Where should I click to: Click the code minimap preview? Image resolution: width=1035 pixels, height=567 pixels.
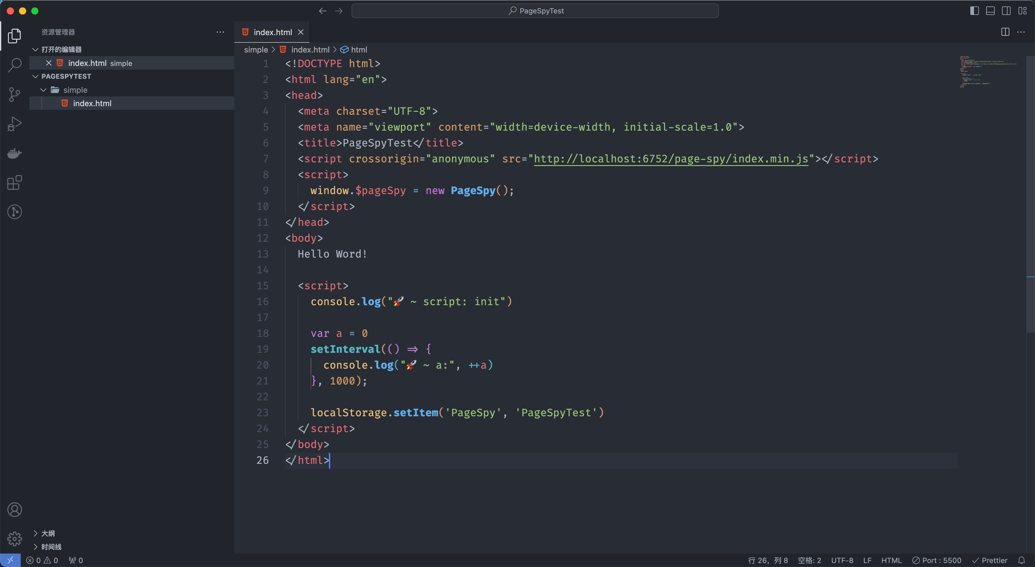[x=988, y=71]
